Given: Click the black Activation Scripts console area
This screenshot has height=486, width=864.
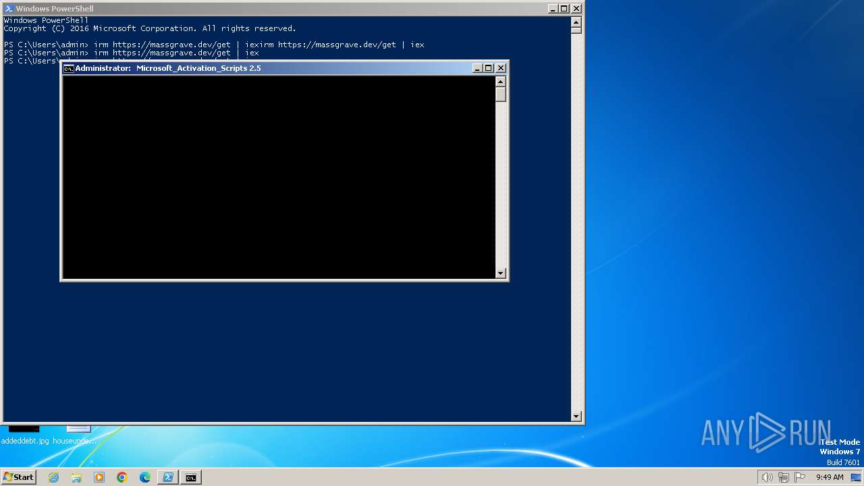Looking at the screenshot, I should click(279, 177).
